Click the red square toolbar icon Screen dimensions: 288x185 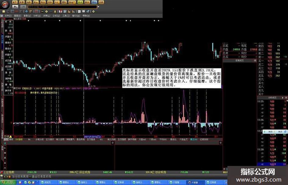pyautogui.click(x=37, y=11)
